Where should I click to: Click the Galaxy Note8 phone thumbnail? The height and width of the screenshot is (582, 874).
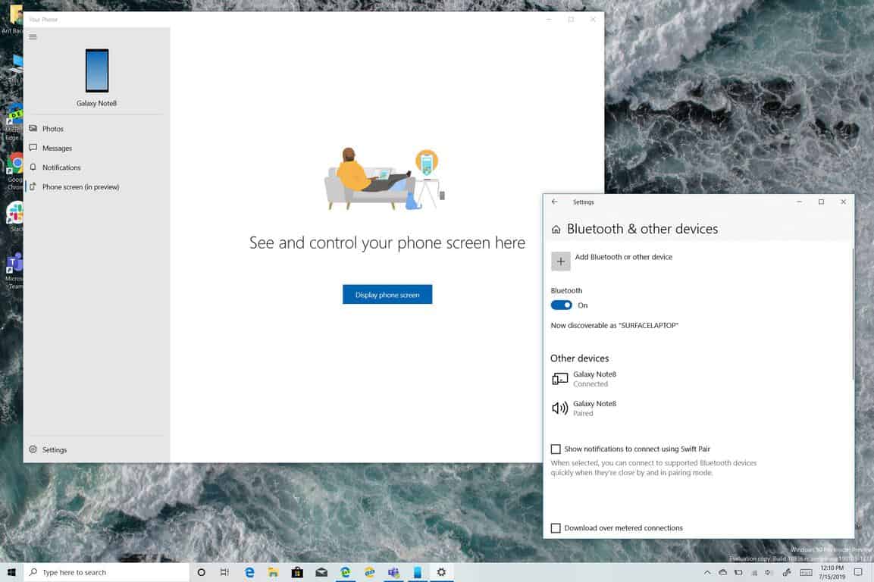tap(97, 70)
